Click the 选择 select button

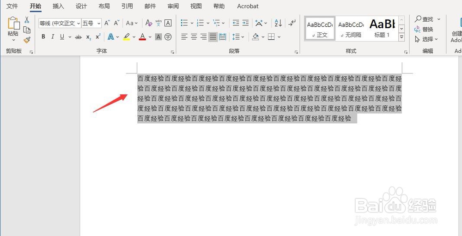tap(426, 39)
